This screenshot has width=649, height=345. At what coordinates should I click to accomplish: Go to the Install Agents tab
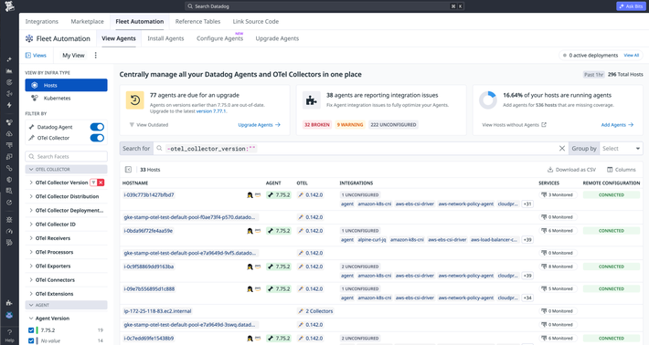(165, 38)
